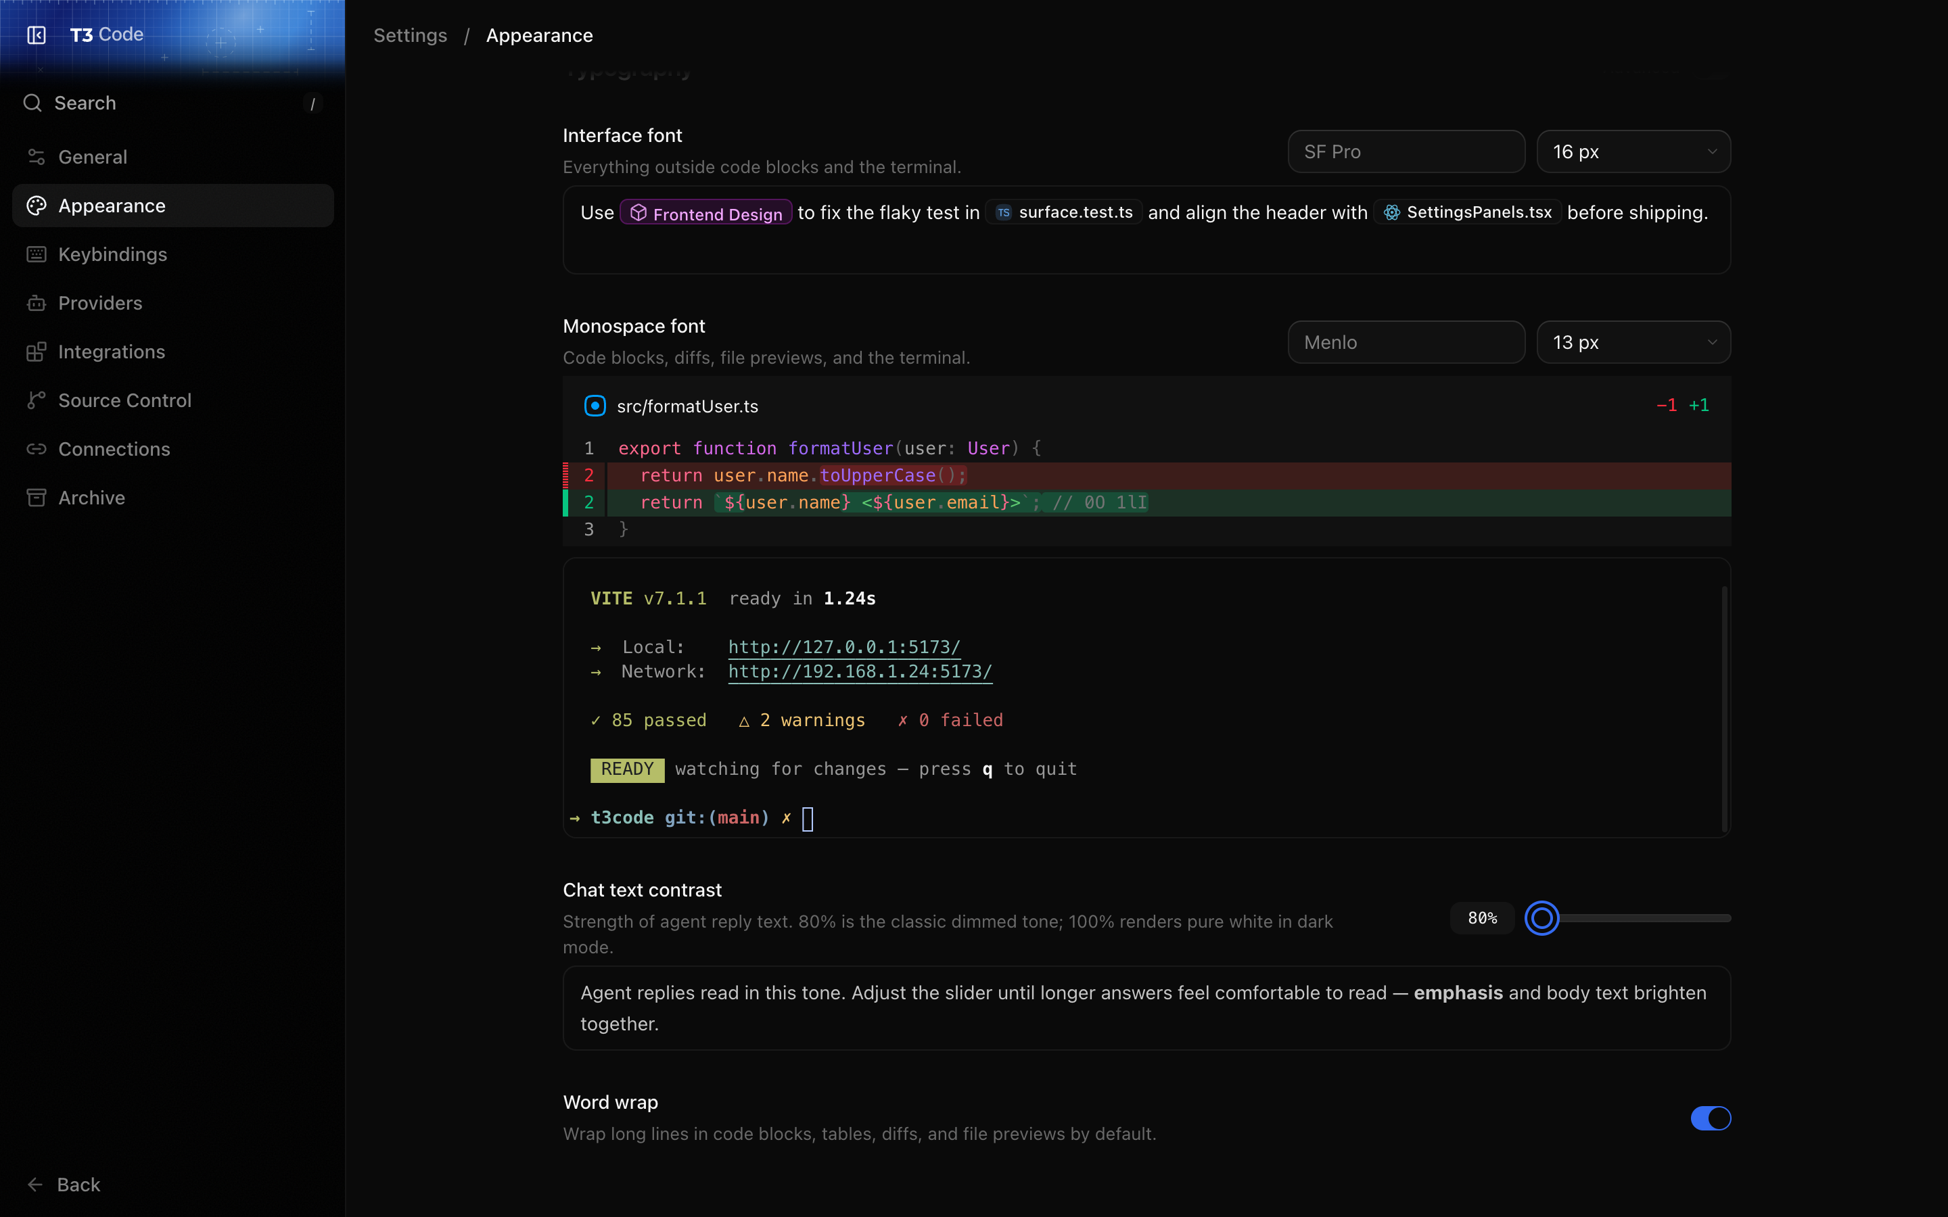
Task: Click the T3 Code logo
Action: 106,34
